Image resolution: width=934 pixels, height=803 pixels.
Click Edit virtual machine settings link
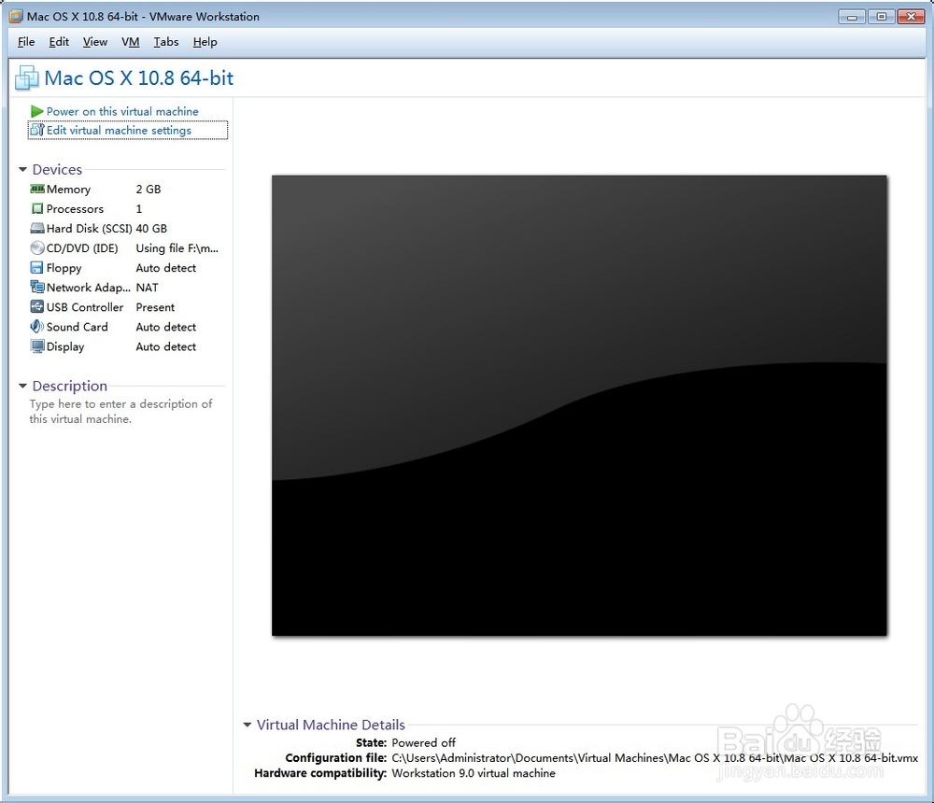point(120,130)
